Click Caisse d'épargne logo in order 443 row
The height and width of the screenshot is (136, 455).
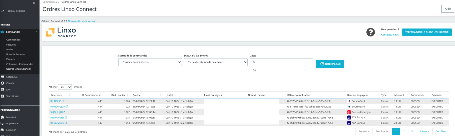click(x=349, y=112)
